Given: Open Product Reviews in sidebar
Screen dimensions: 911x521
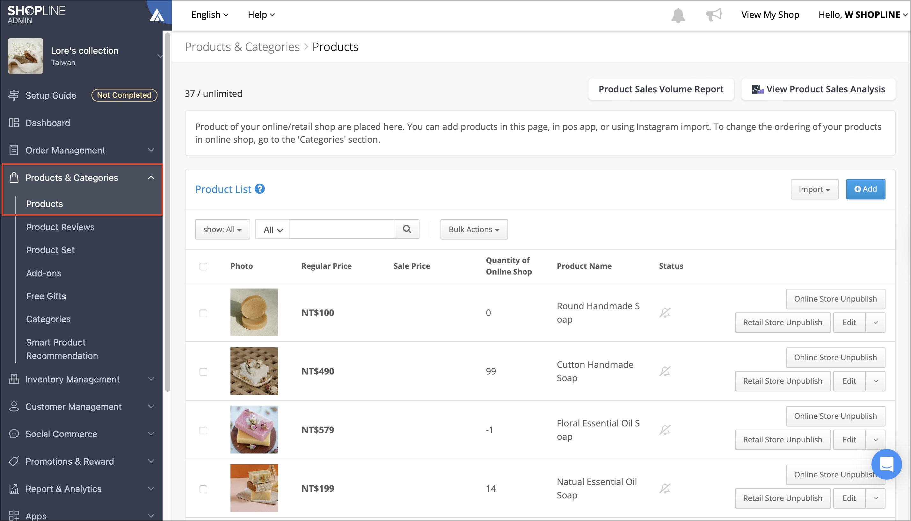Looking at the screenshot, I should [x=60, y=227].
